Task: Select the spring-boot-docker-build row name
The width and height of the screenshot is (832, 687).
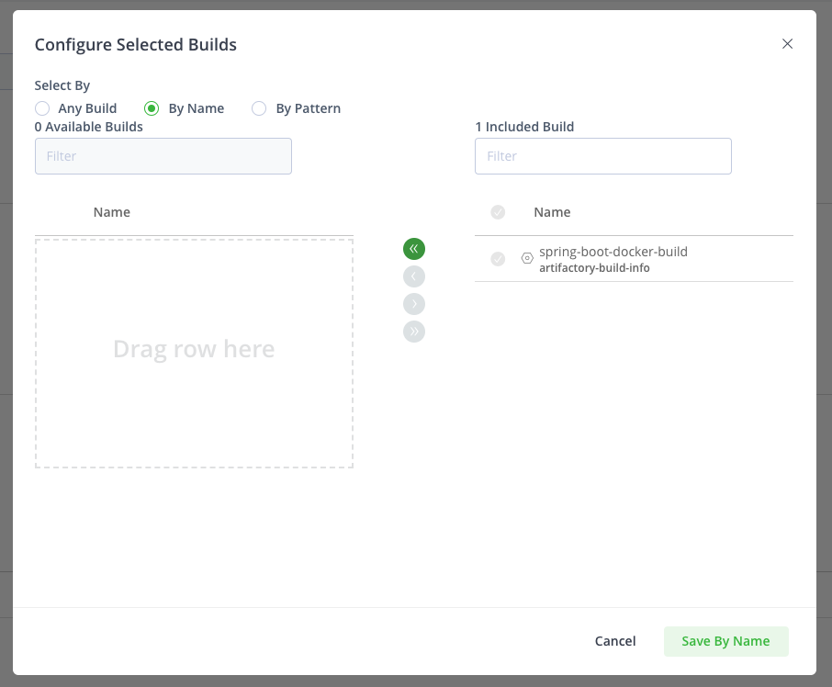Action: tap(613, 252)
